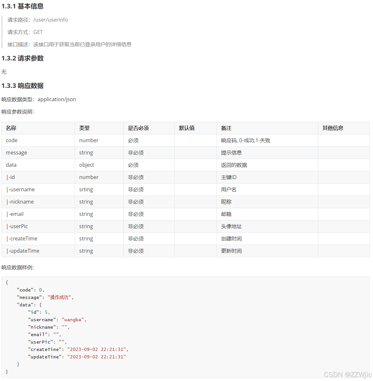
Task: Click the GET request method text
Action: [38, 32]
